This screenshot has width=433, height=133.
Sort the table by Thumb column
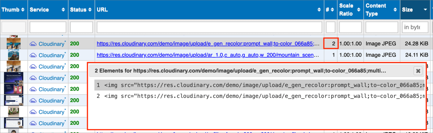coord(23,10)
